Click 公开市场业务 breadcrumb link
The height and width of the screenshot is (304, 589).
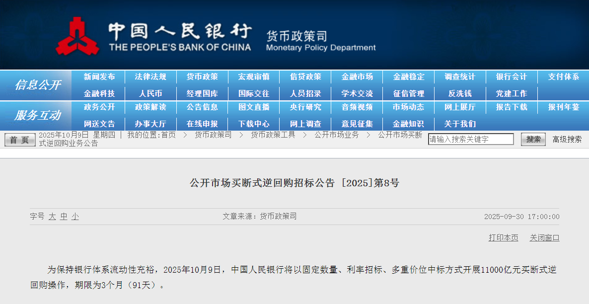(336, 135)
